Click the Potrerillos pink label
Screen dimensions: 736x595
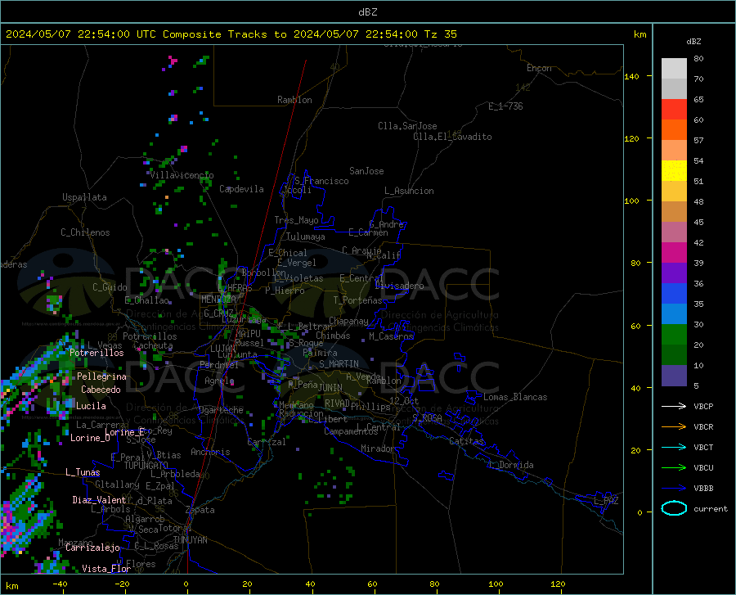pos(96,353)
